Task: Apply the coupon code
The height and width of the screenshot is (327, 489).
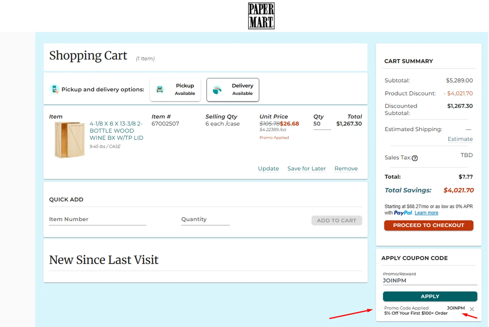Action: point(430,296)
